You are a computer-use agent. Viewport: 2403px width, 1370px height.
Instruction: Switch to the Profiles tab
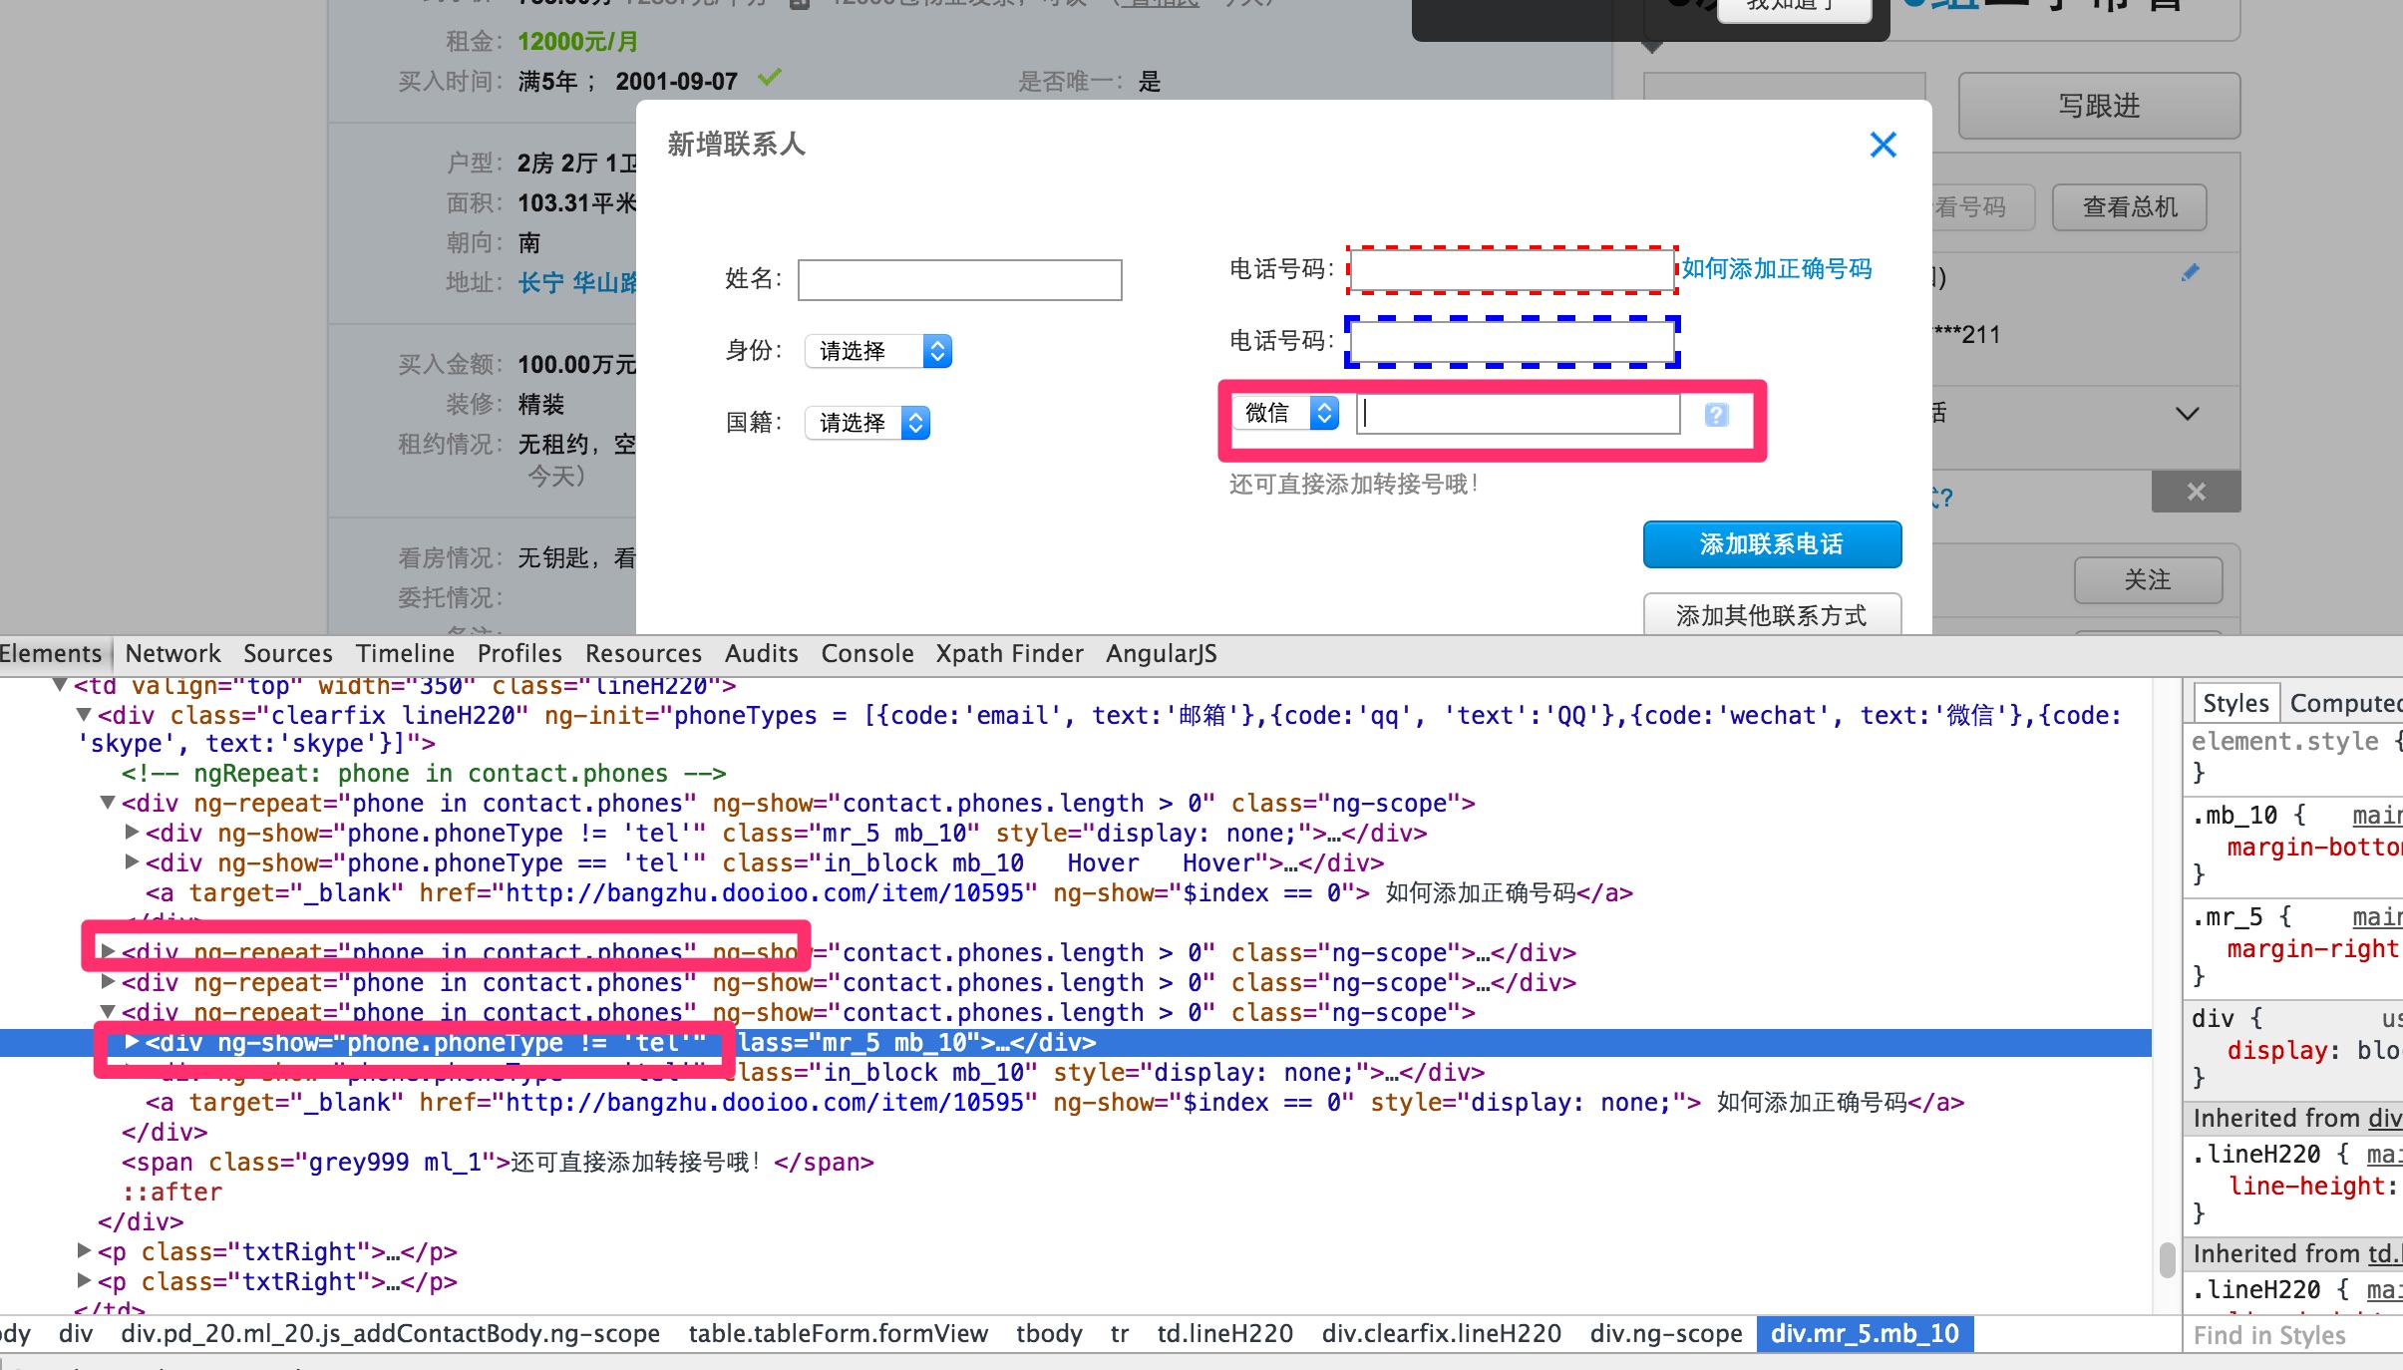tap(519, 654)
